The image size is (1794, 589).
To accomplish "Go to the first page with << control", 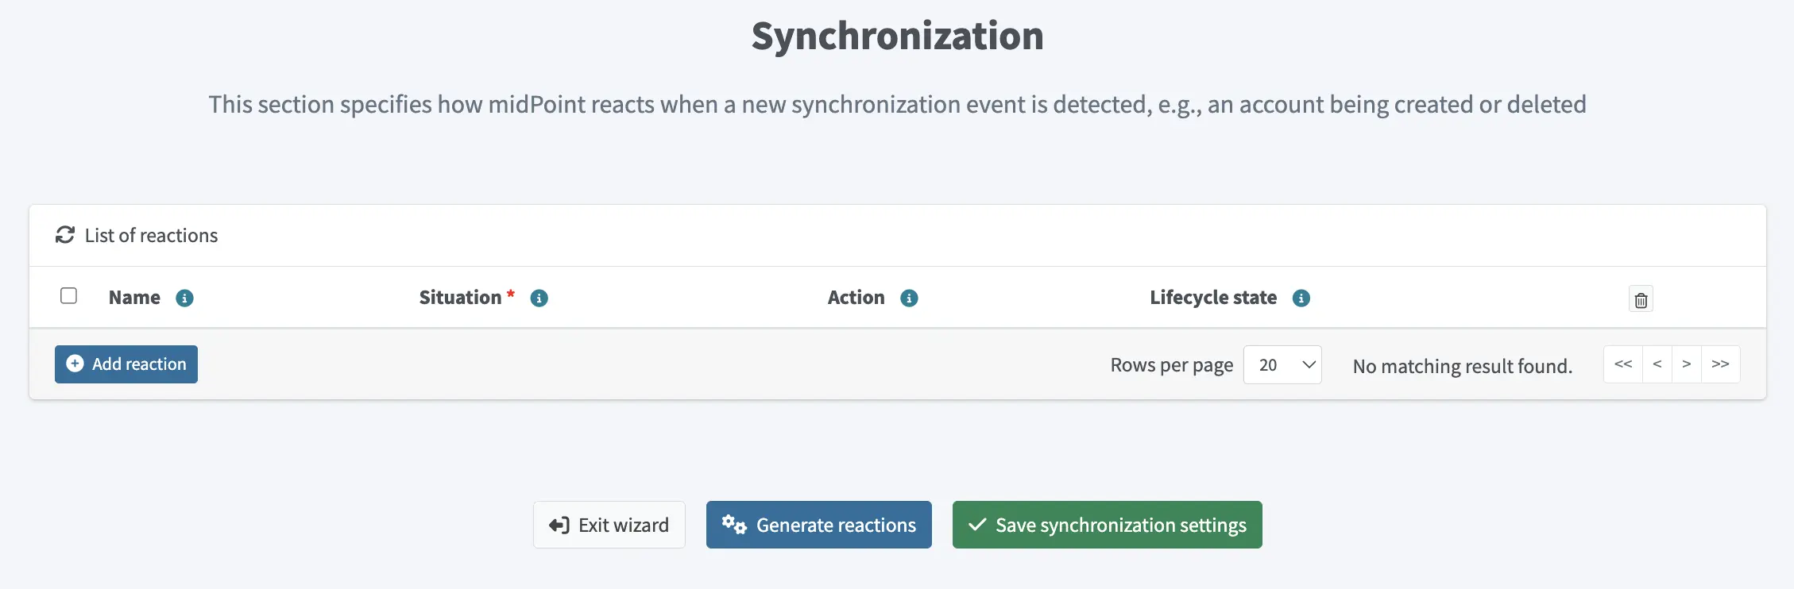I will click(x=1623, y=364).
